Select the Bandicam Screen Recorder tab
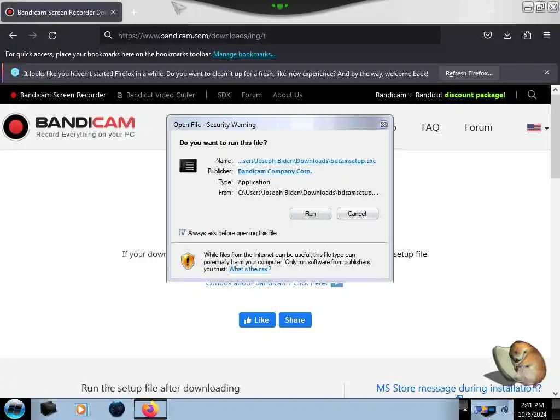Image resolution: width=560 pixels, height=420 pixels. (61, 12)
